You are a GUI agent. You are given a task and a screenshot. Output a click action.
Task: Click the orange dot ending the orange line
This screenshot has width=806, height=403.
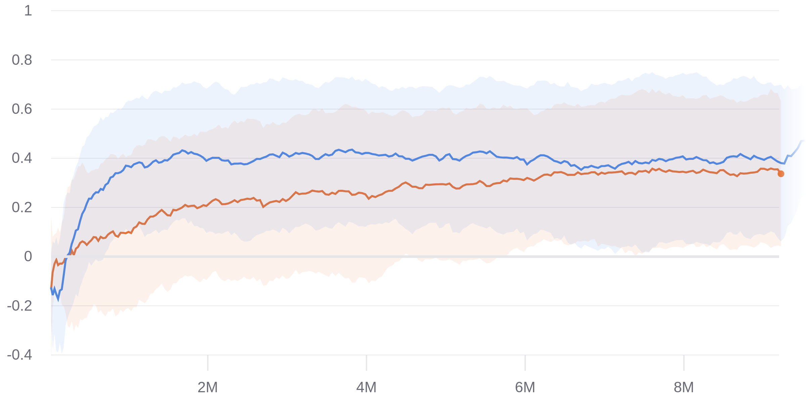[x=781, y=174]
